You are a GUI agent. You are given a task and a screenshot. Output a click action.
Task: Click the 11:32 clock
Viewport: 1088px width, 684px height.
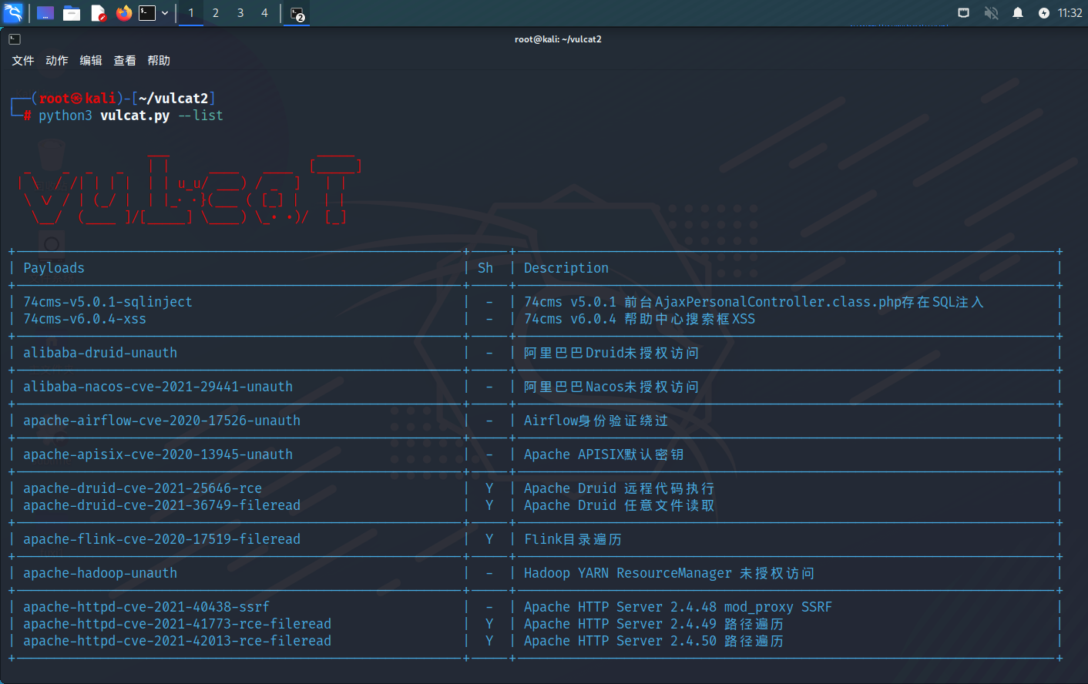[1070, 13]
